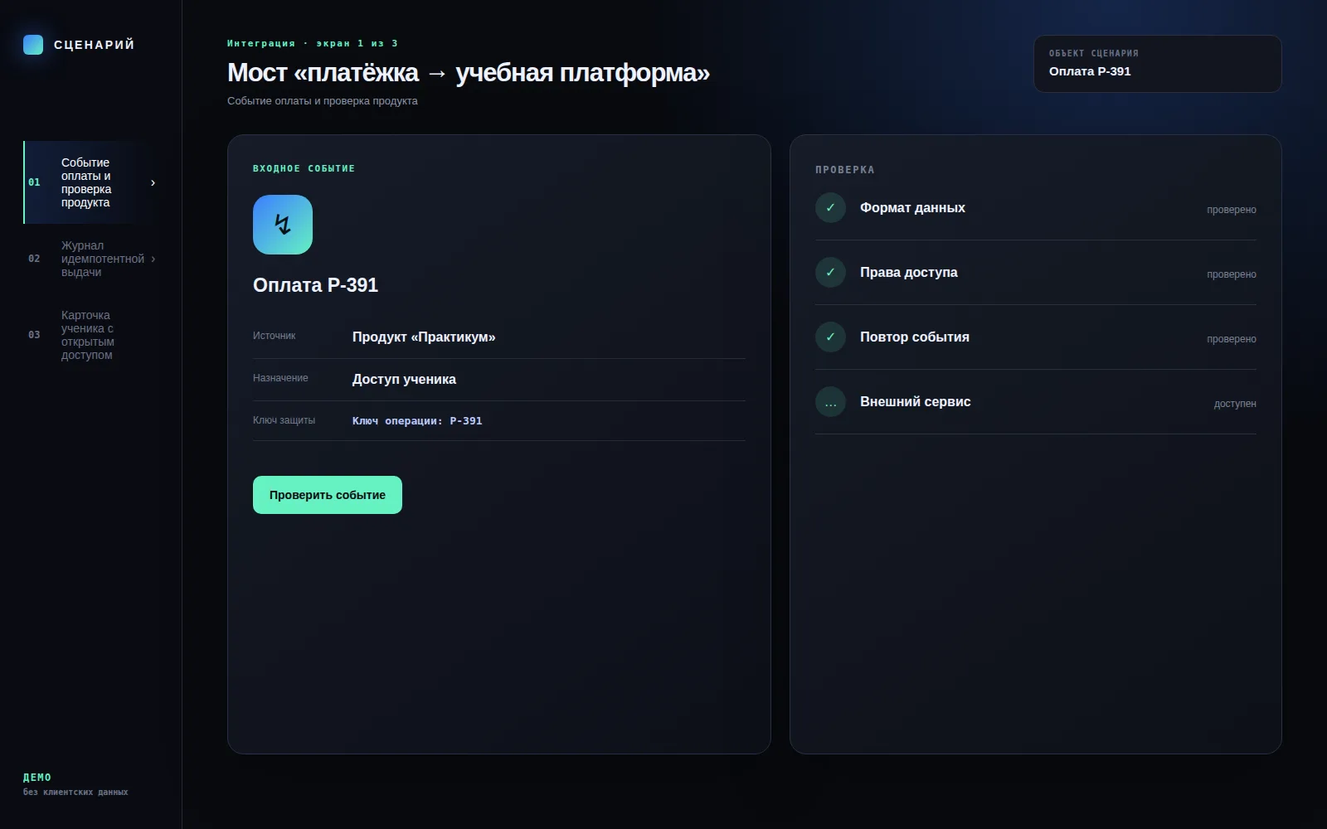
Task: Click the Источник field label
Action: click(274, 336)
